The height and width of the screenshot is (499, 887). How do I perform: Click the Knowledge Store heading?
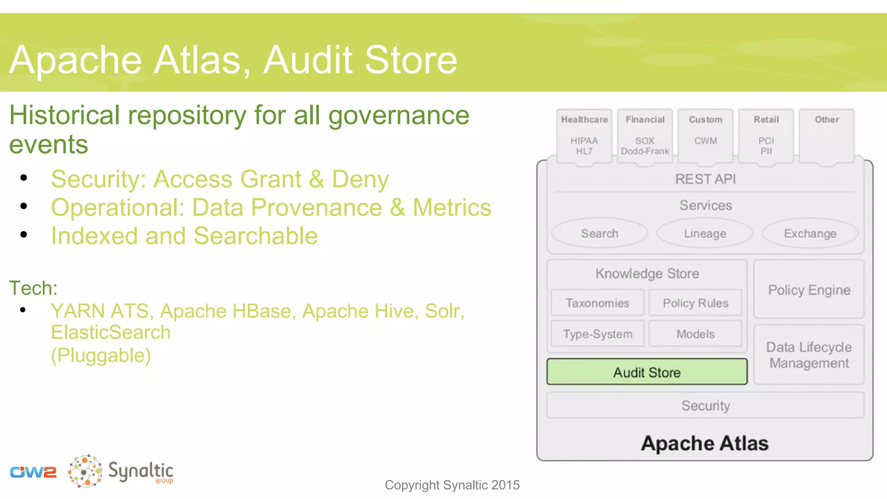tap(647, 273)
